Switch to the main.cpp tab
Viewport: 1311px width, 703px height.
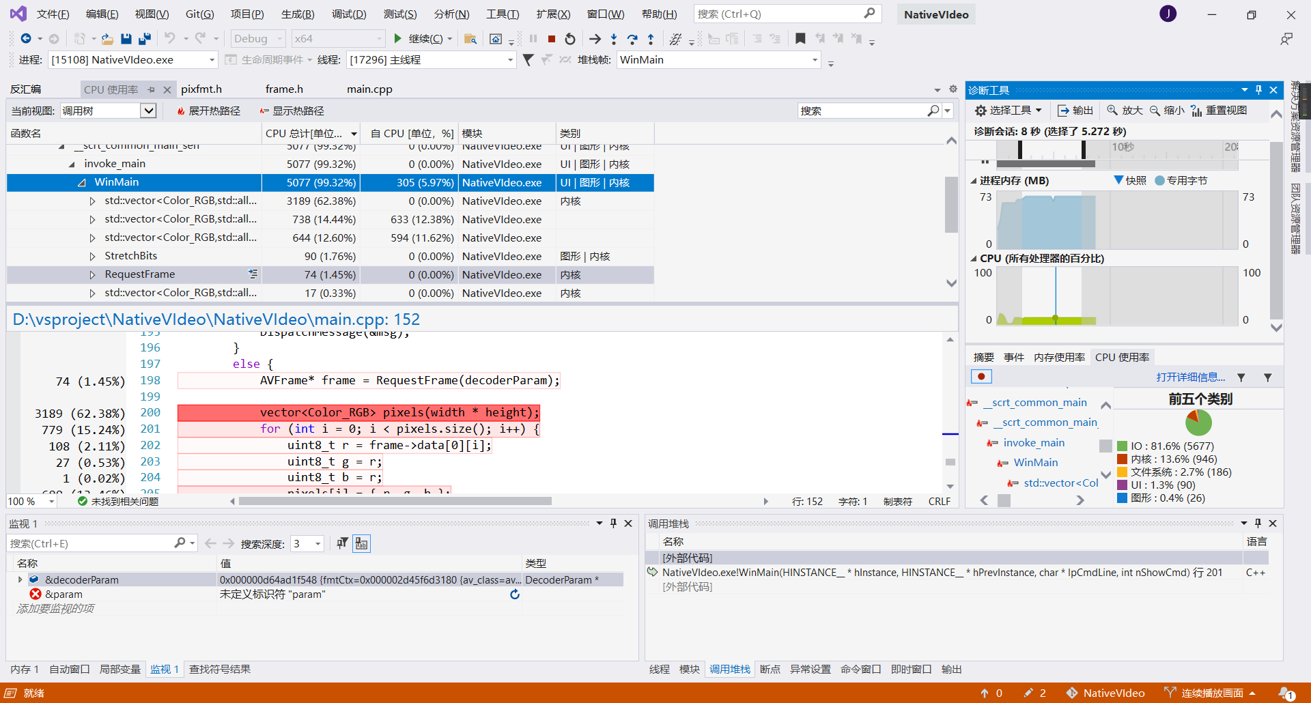click(369, 89)
